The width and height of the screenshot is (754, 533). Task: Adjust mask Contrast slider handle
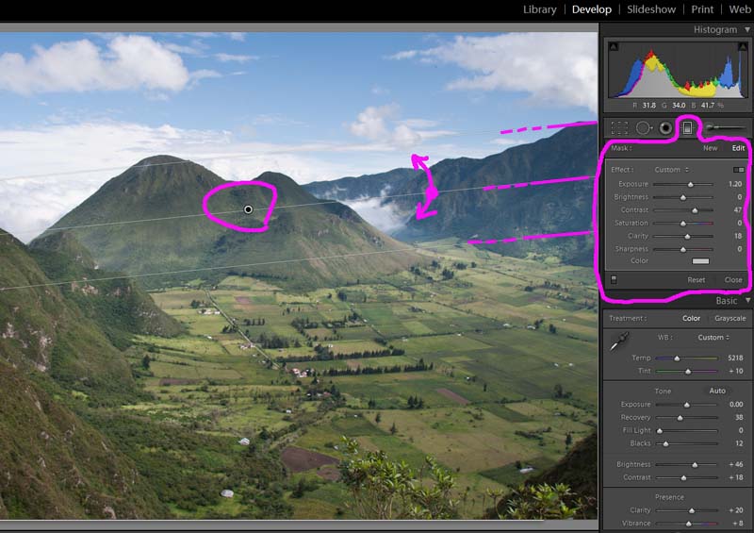point(695,210)
